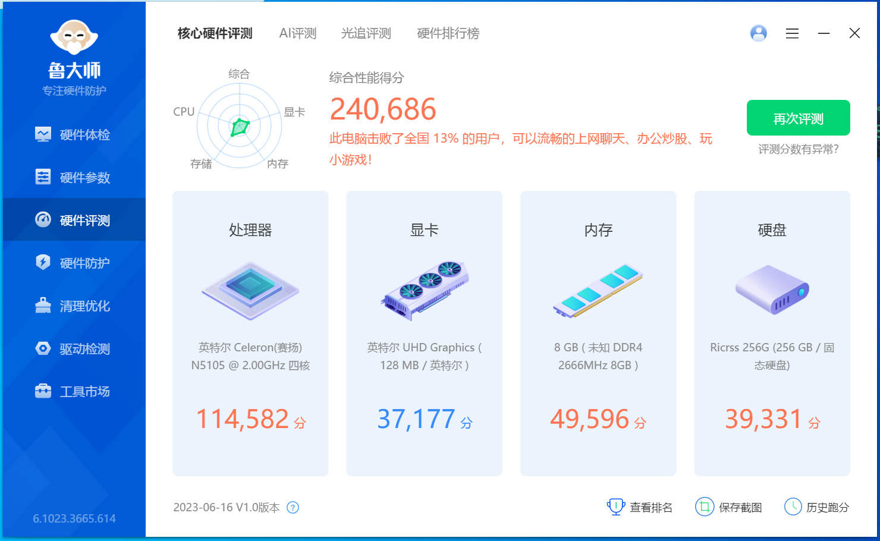
Task: Open 历史跑分 via the clock icon
Action: click(793, 507)
